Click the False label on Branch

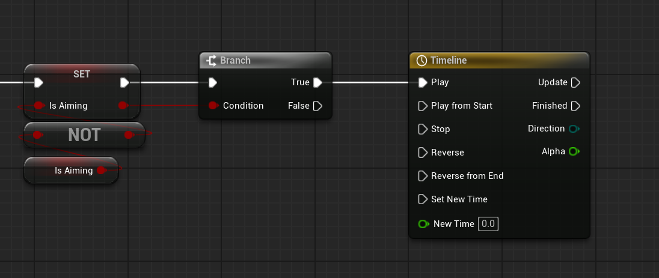[x=299, y=106]
